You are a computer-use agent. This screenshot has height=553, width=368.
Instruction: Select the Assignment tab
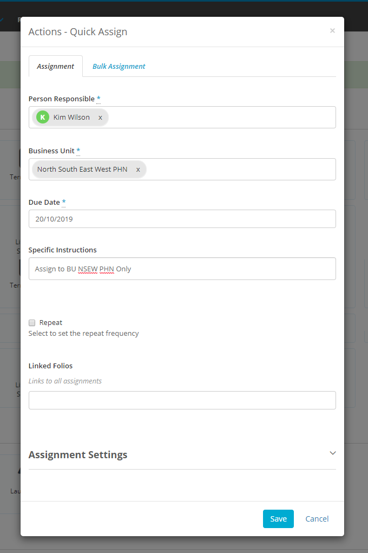55,66
